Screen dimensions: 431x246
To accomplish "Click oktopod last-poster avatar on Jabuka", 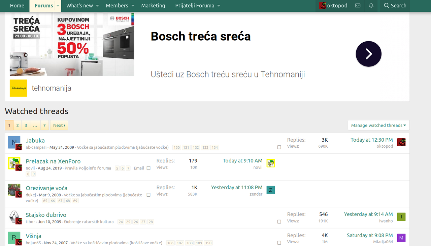I will (401, 142).
